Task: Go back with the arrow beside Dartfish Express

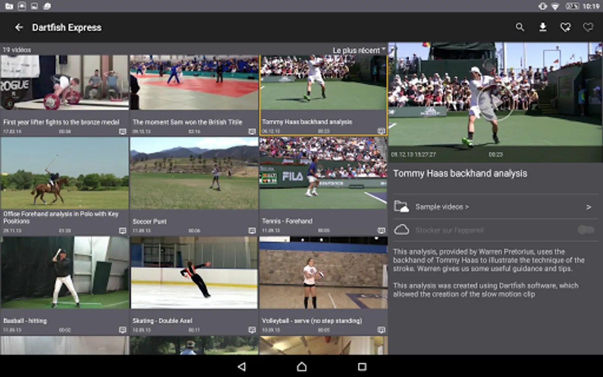Action: pos(19,28)
